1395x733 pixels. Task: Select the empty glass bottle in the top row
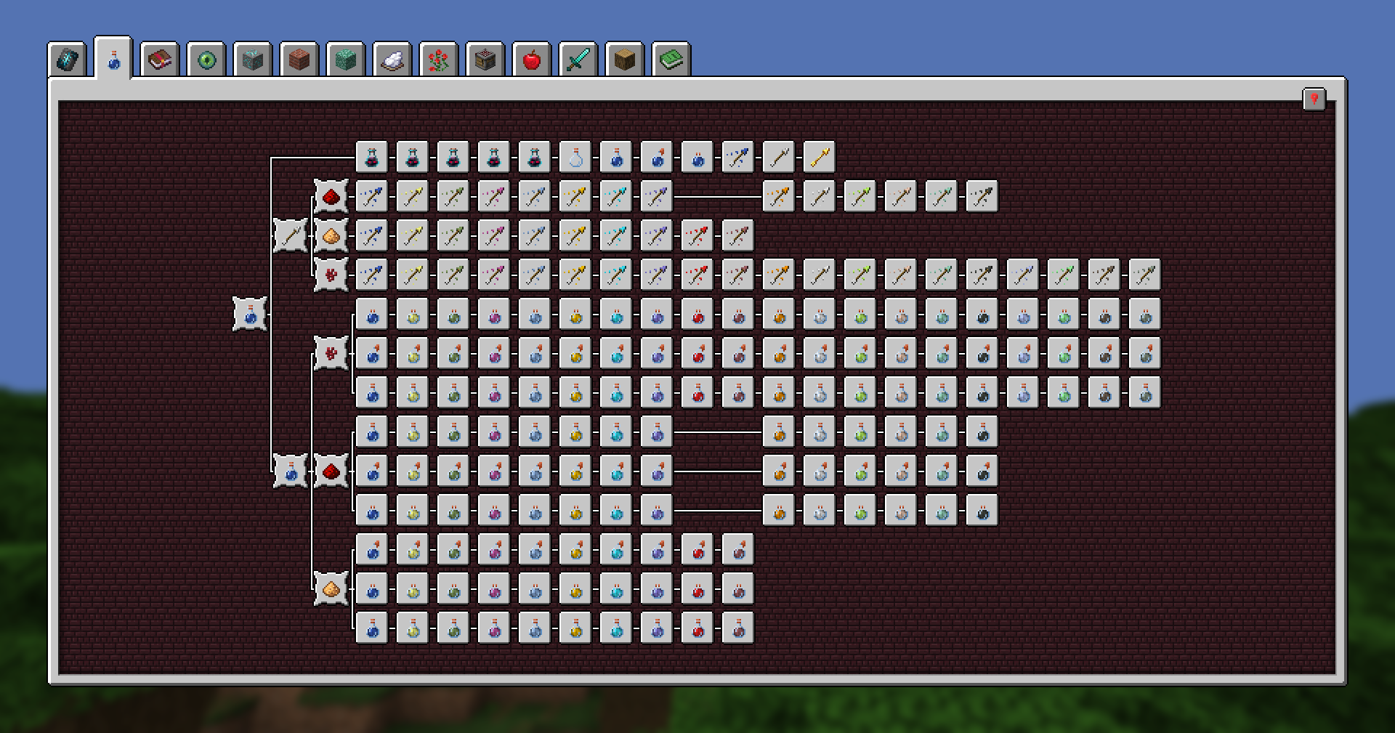575,158
